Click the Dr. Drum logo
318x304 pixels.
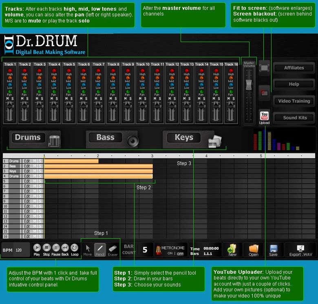pos(44,45)
